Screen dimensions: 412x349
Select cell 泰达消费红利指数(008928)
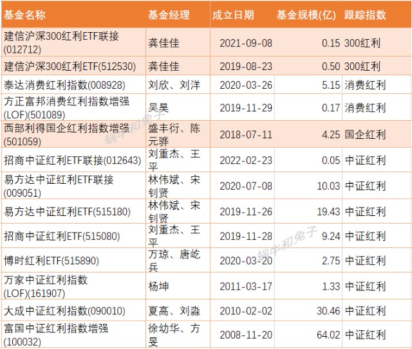tap(73, 85)
